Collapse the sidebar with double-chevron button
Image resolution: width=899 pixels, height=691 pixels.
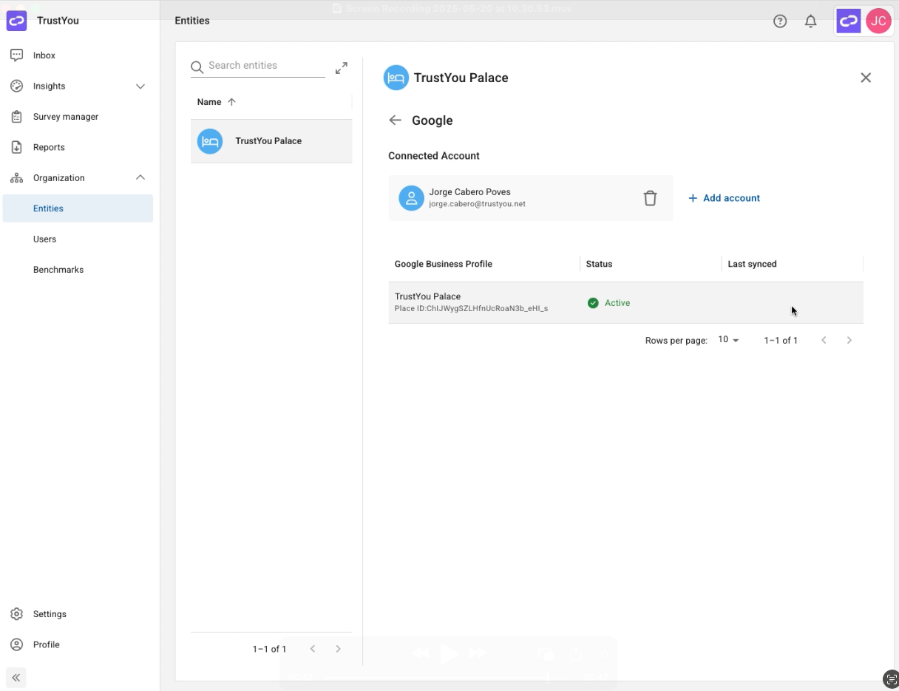(16, 678)
